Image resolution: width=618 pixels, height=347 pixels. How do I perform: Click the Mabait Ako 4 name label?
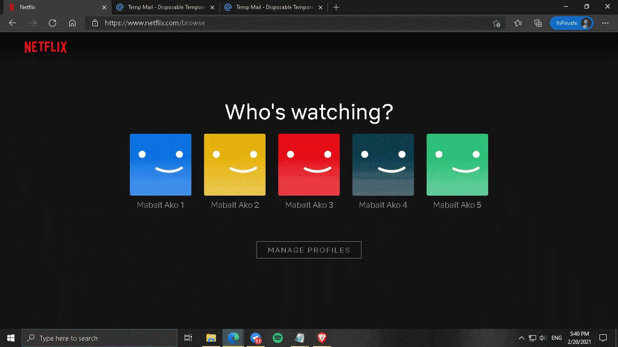[383, 205]
